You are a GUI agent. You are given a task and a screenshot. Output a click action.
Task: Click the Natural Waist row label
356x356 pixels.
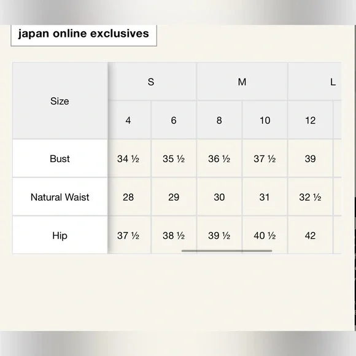[60, 197]
